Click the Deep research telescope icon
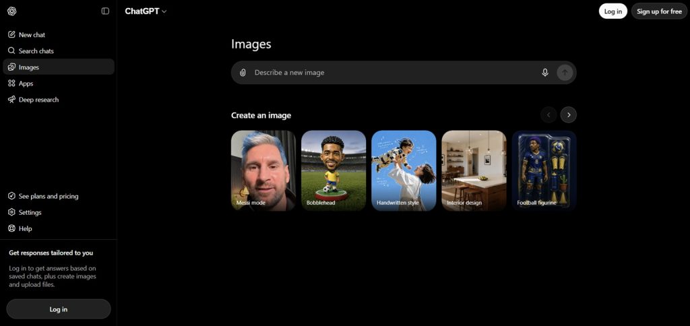 tap(12, 100)
